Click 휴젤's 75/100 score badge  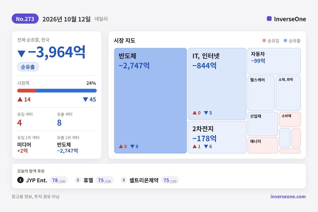[104, 180]
